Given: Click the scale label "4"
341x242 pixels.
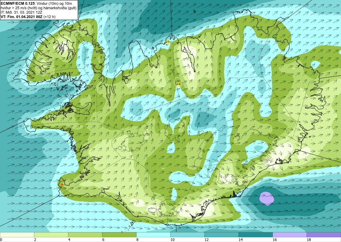Looking at the screenshot, I should tap(69, 240).
